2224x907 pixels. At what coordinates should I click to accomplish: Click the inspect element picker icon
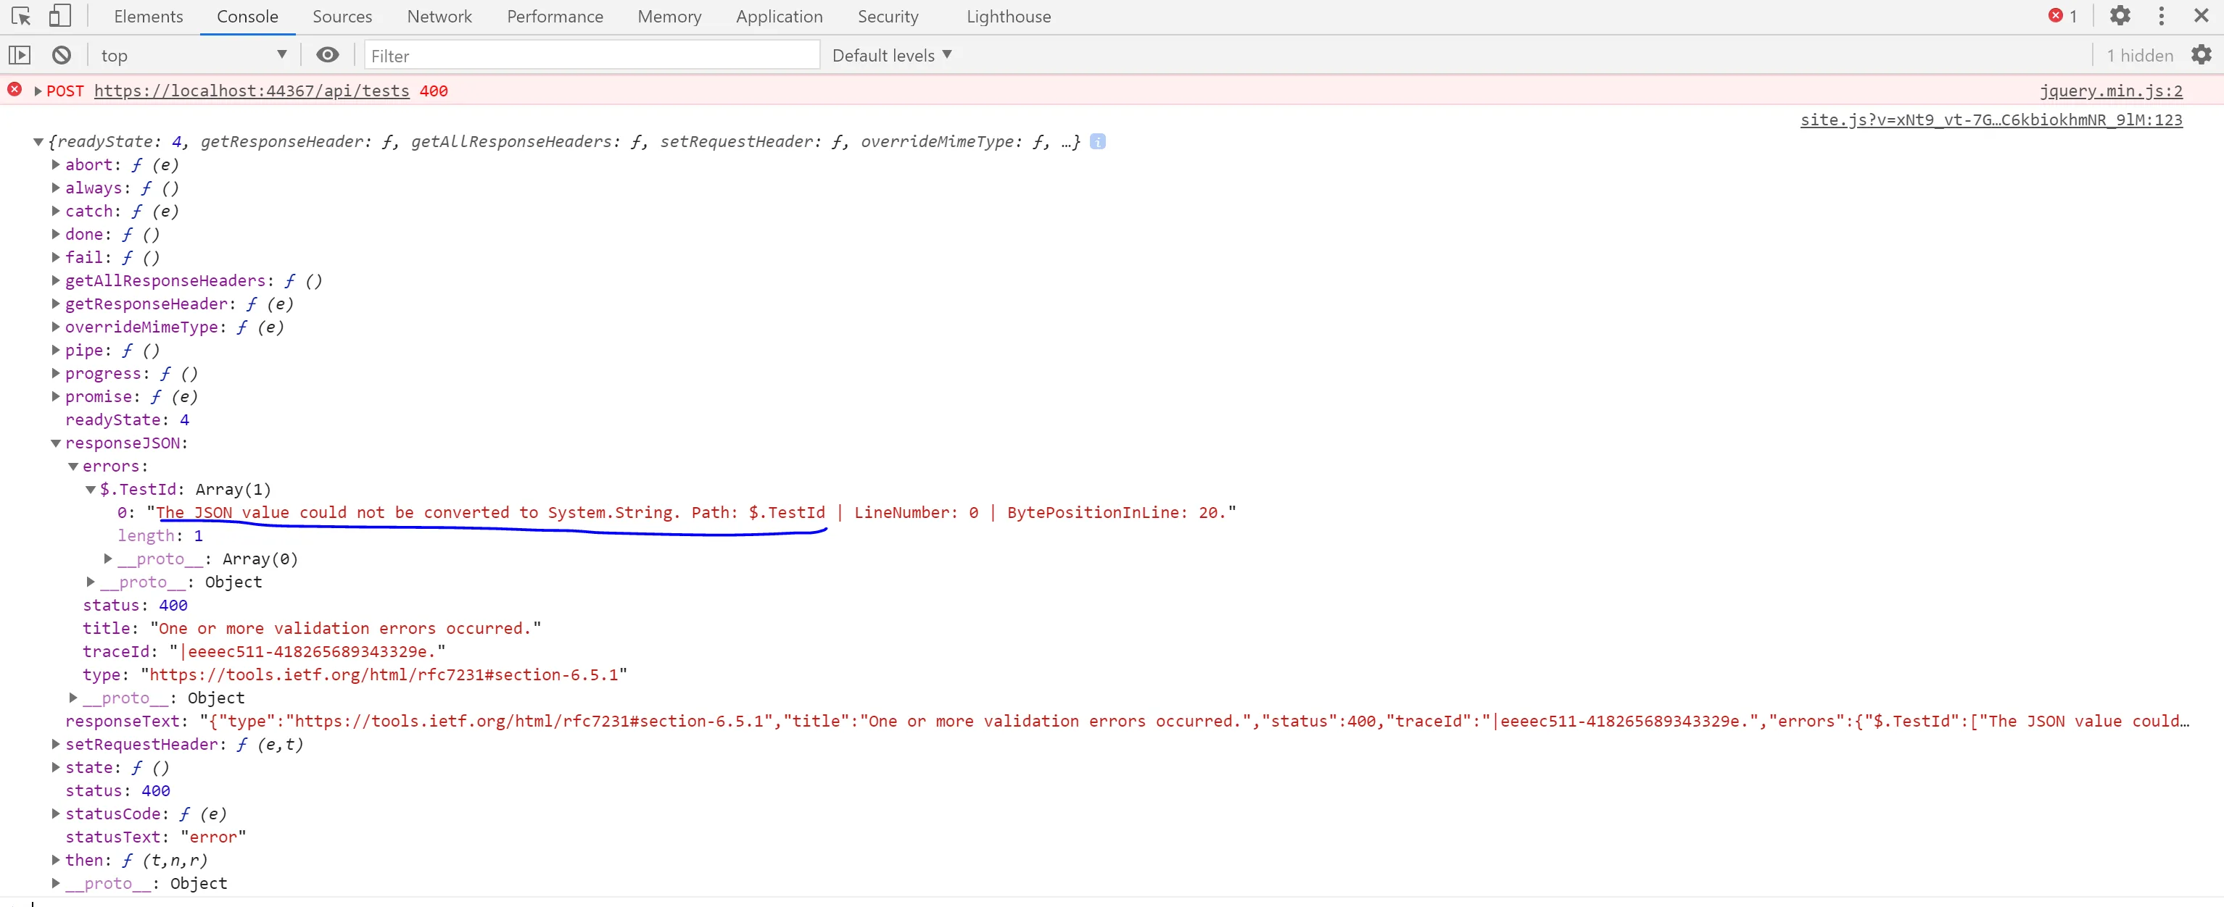point(21,17)
